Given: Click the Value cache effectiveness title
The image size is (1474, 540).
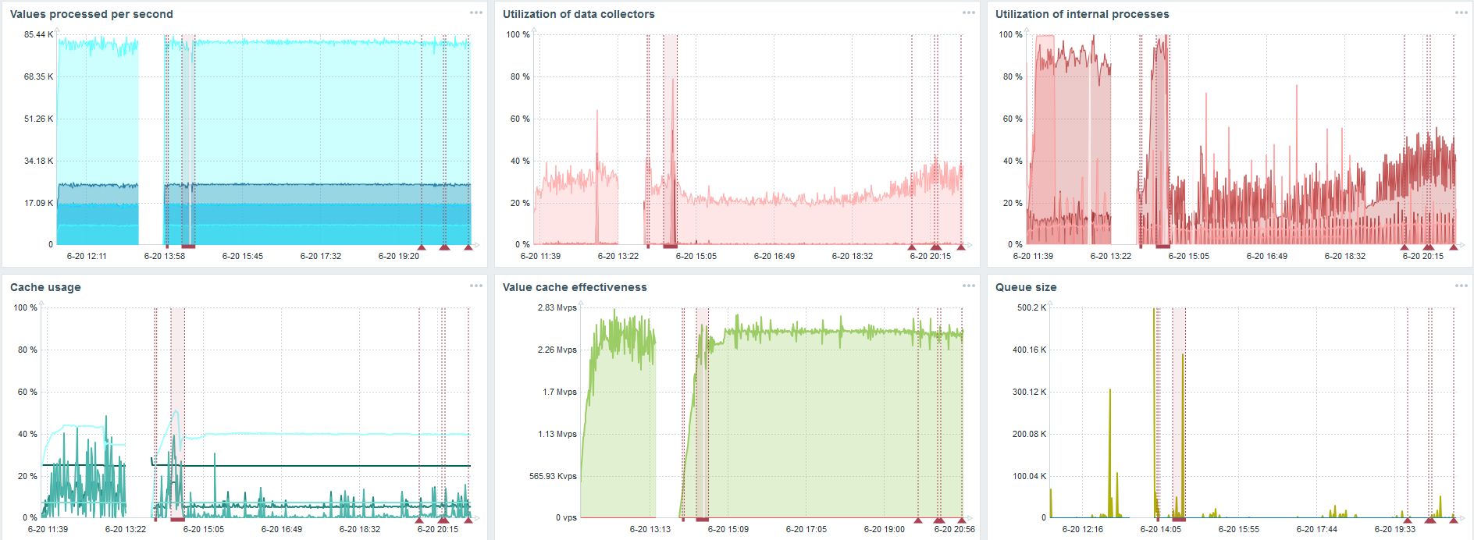Looking at the screenshot, I should point(575,287).
